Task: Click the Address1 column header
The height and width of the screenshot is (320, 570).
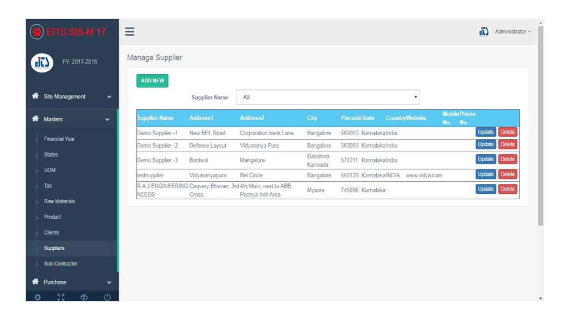Action: coord(201,118)
